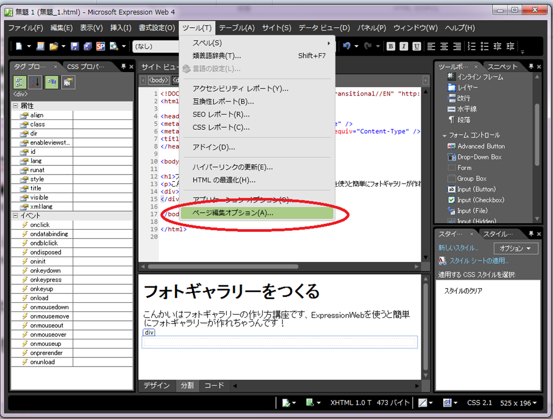Viewport: 553px width, 419px height.
Task: Click the Preview in browser icon
Action: coord(114,46)
